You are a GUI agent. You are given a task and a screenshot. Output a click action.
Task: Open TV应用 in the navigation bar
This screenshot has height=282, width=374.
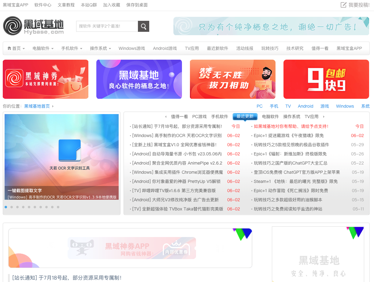[x=192, y=48]
